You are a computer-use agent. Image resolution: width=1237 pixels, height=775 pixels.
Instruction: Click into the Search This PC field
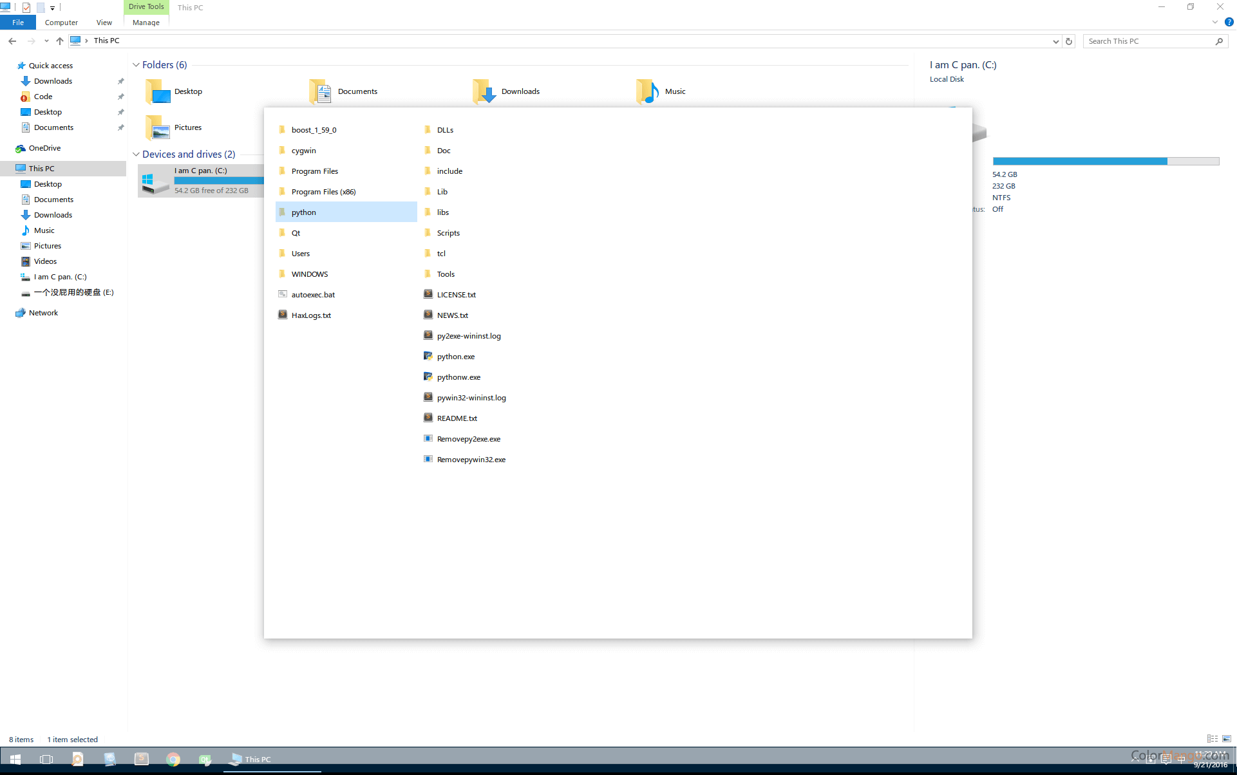(x=1149, y=41)
